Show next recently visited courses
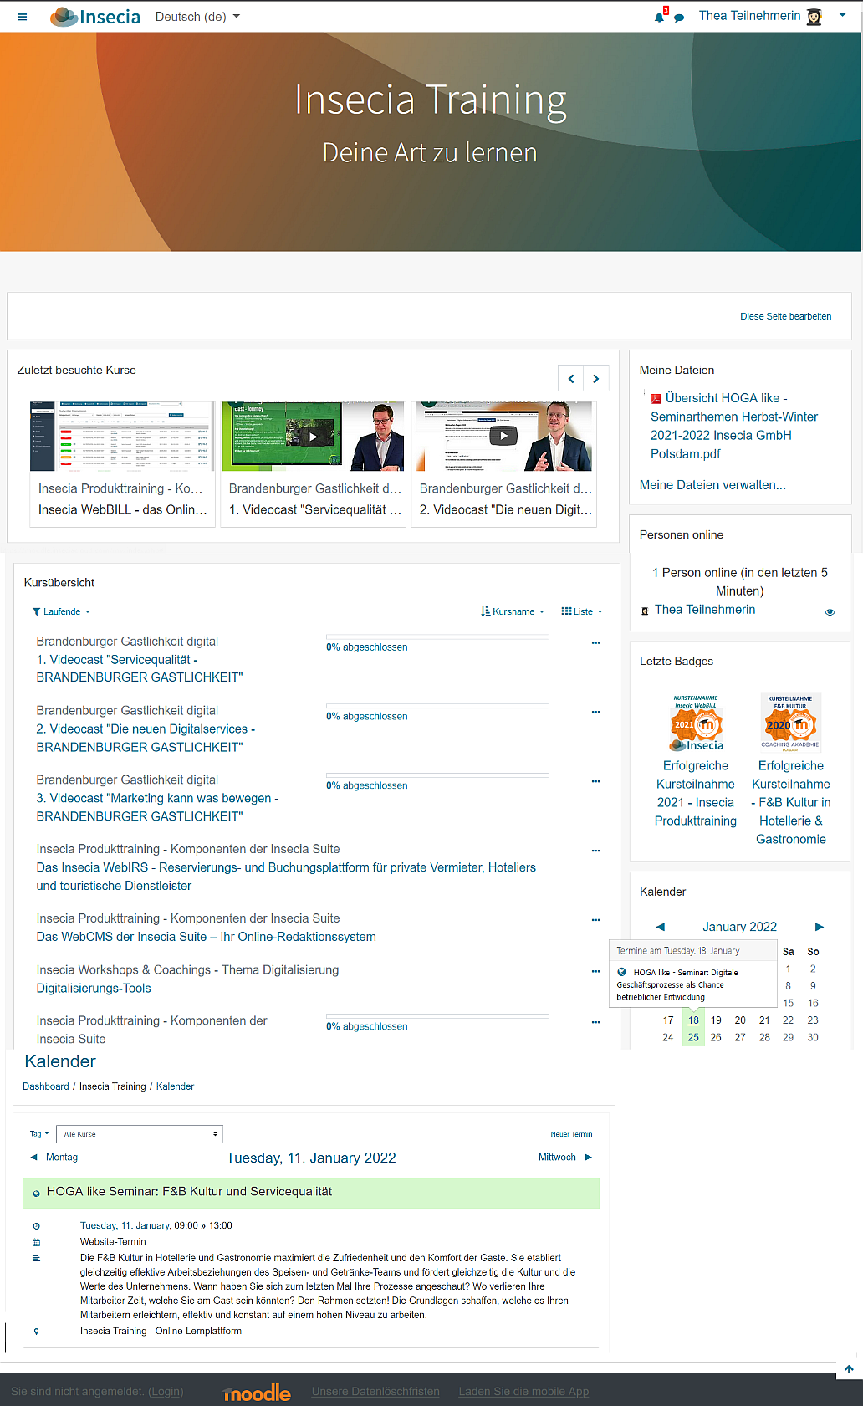863x1406 pixels. click(596, 379)
